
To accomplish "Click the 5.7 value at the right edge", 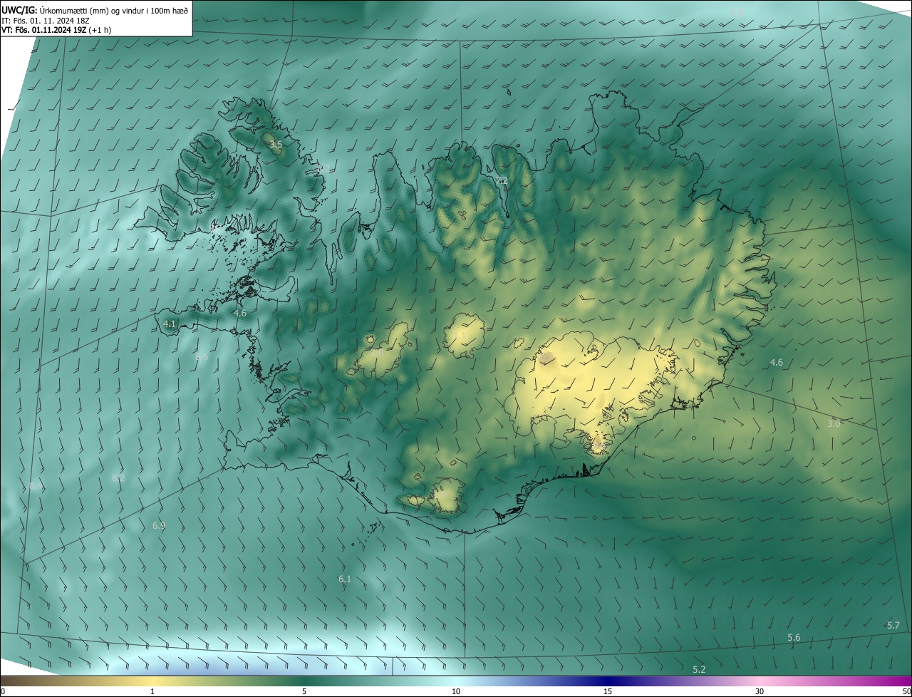I will 893,625.
